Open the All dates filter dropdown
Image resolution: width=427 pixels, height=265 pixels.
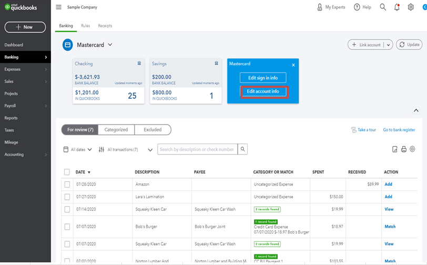(89, 149)
